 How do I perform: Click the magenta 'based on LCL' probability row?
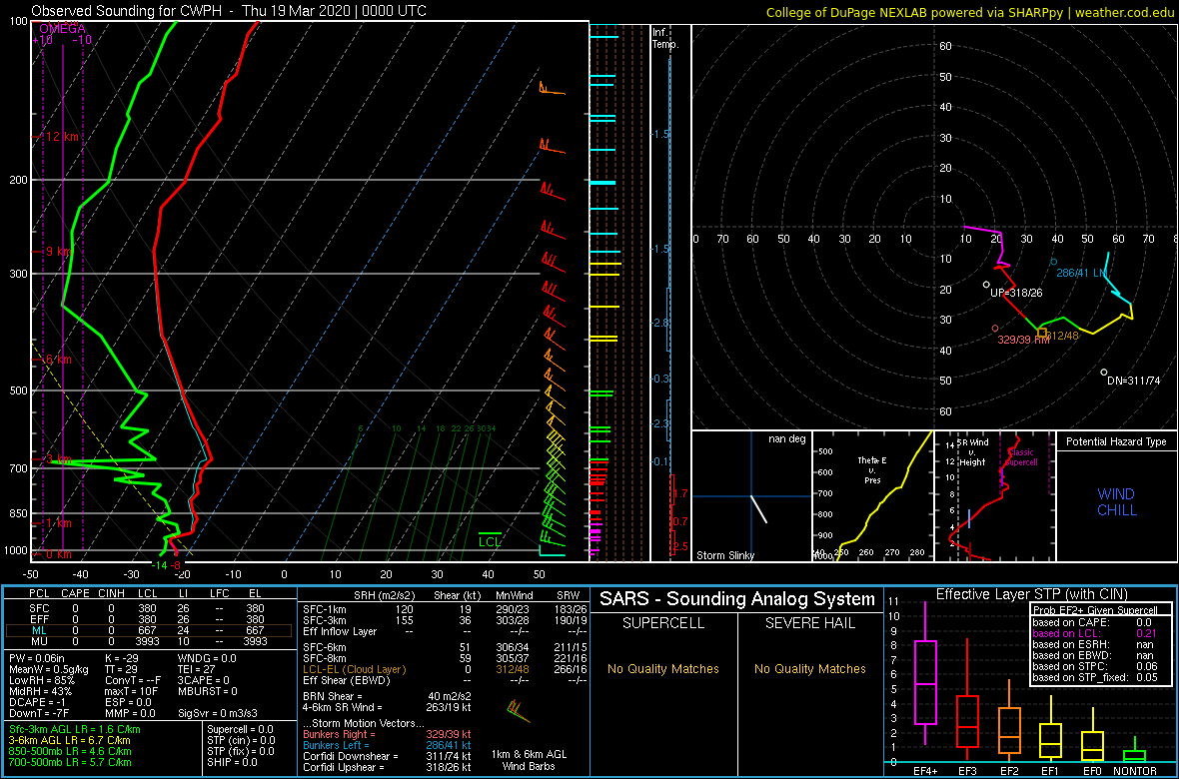1095,634
